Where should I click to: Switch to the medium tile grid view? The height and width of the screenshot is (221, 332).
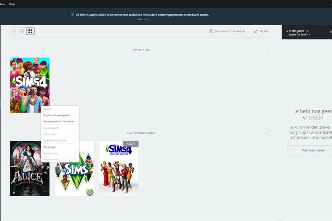(22, 31)
